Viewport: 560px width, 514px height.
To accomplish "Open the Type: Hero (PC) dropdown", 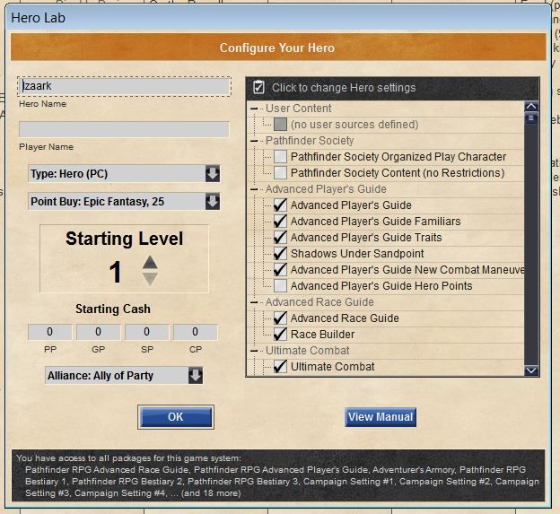I will click(124, 174).
